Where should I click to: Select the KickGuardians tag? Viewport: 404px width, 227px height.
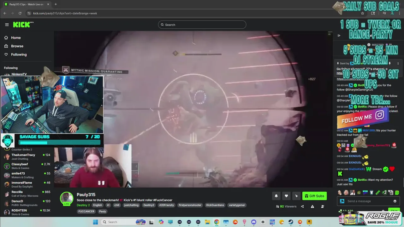[x=215, y=205]
